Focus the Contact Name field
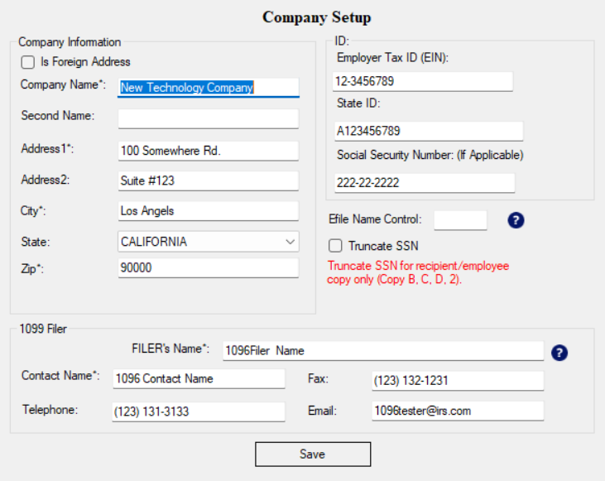 pyautogui.click(x=199, y=379)
